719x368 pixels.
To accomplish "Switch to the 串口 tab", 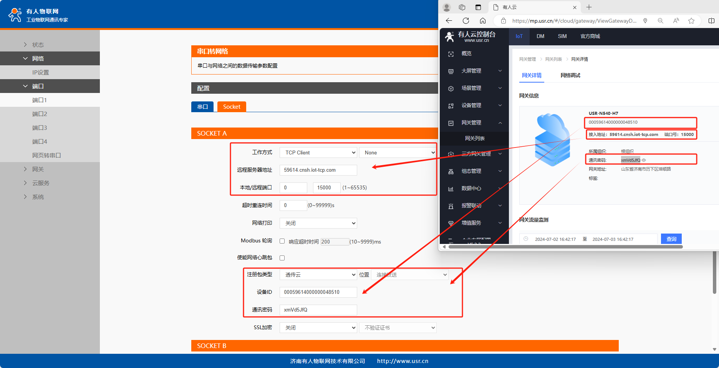I will pyautogui.click(x=202, y=107).
